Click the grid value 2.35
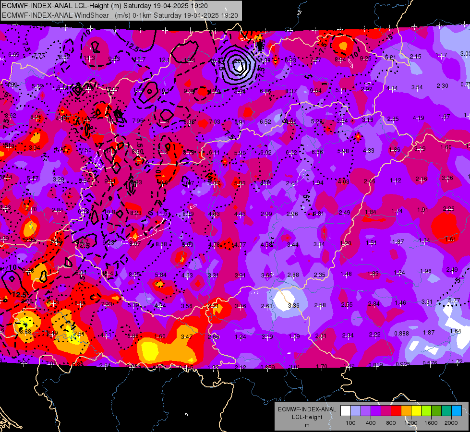470x432 pixels. [320, 275]
